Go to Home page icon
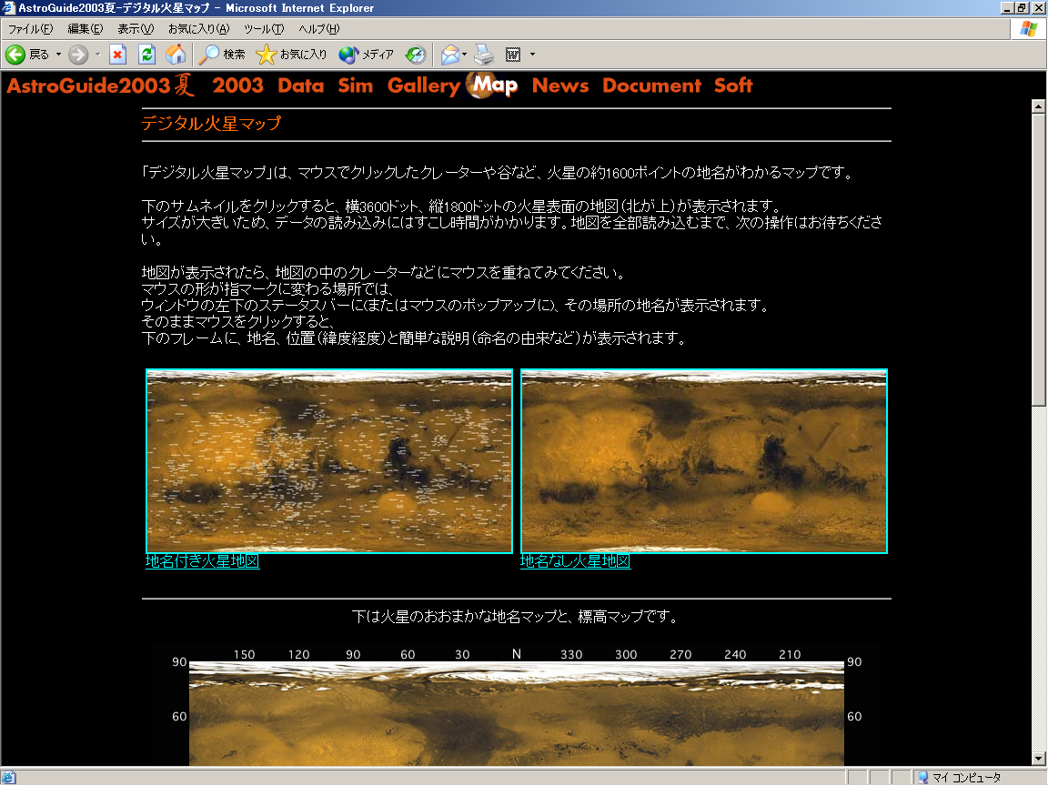Image resolution: width=1048 pixels, height=786 pixels. pyautogui.click(x=176, y=55)
